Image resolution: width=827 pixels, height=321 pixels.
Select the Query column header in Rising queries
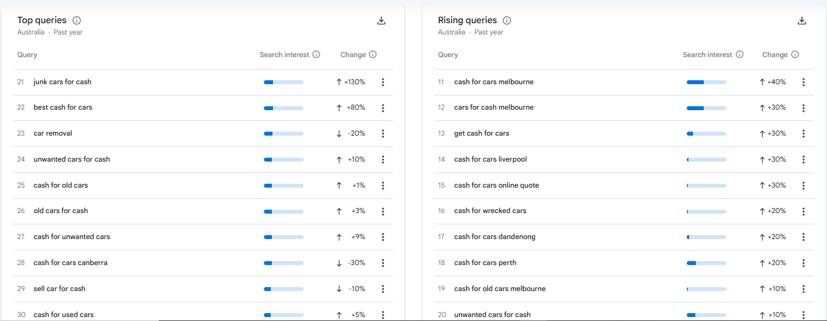tap(448, 55)
